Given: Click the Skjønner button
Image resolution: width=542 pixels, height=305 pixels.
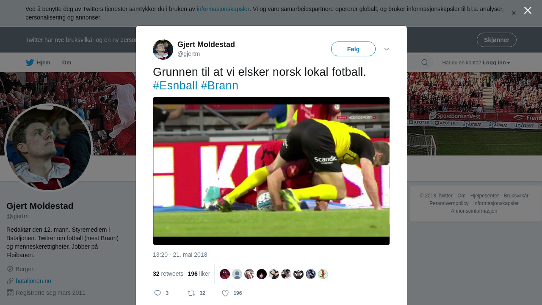Looking at the screenshot, I should coord(497,40).
